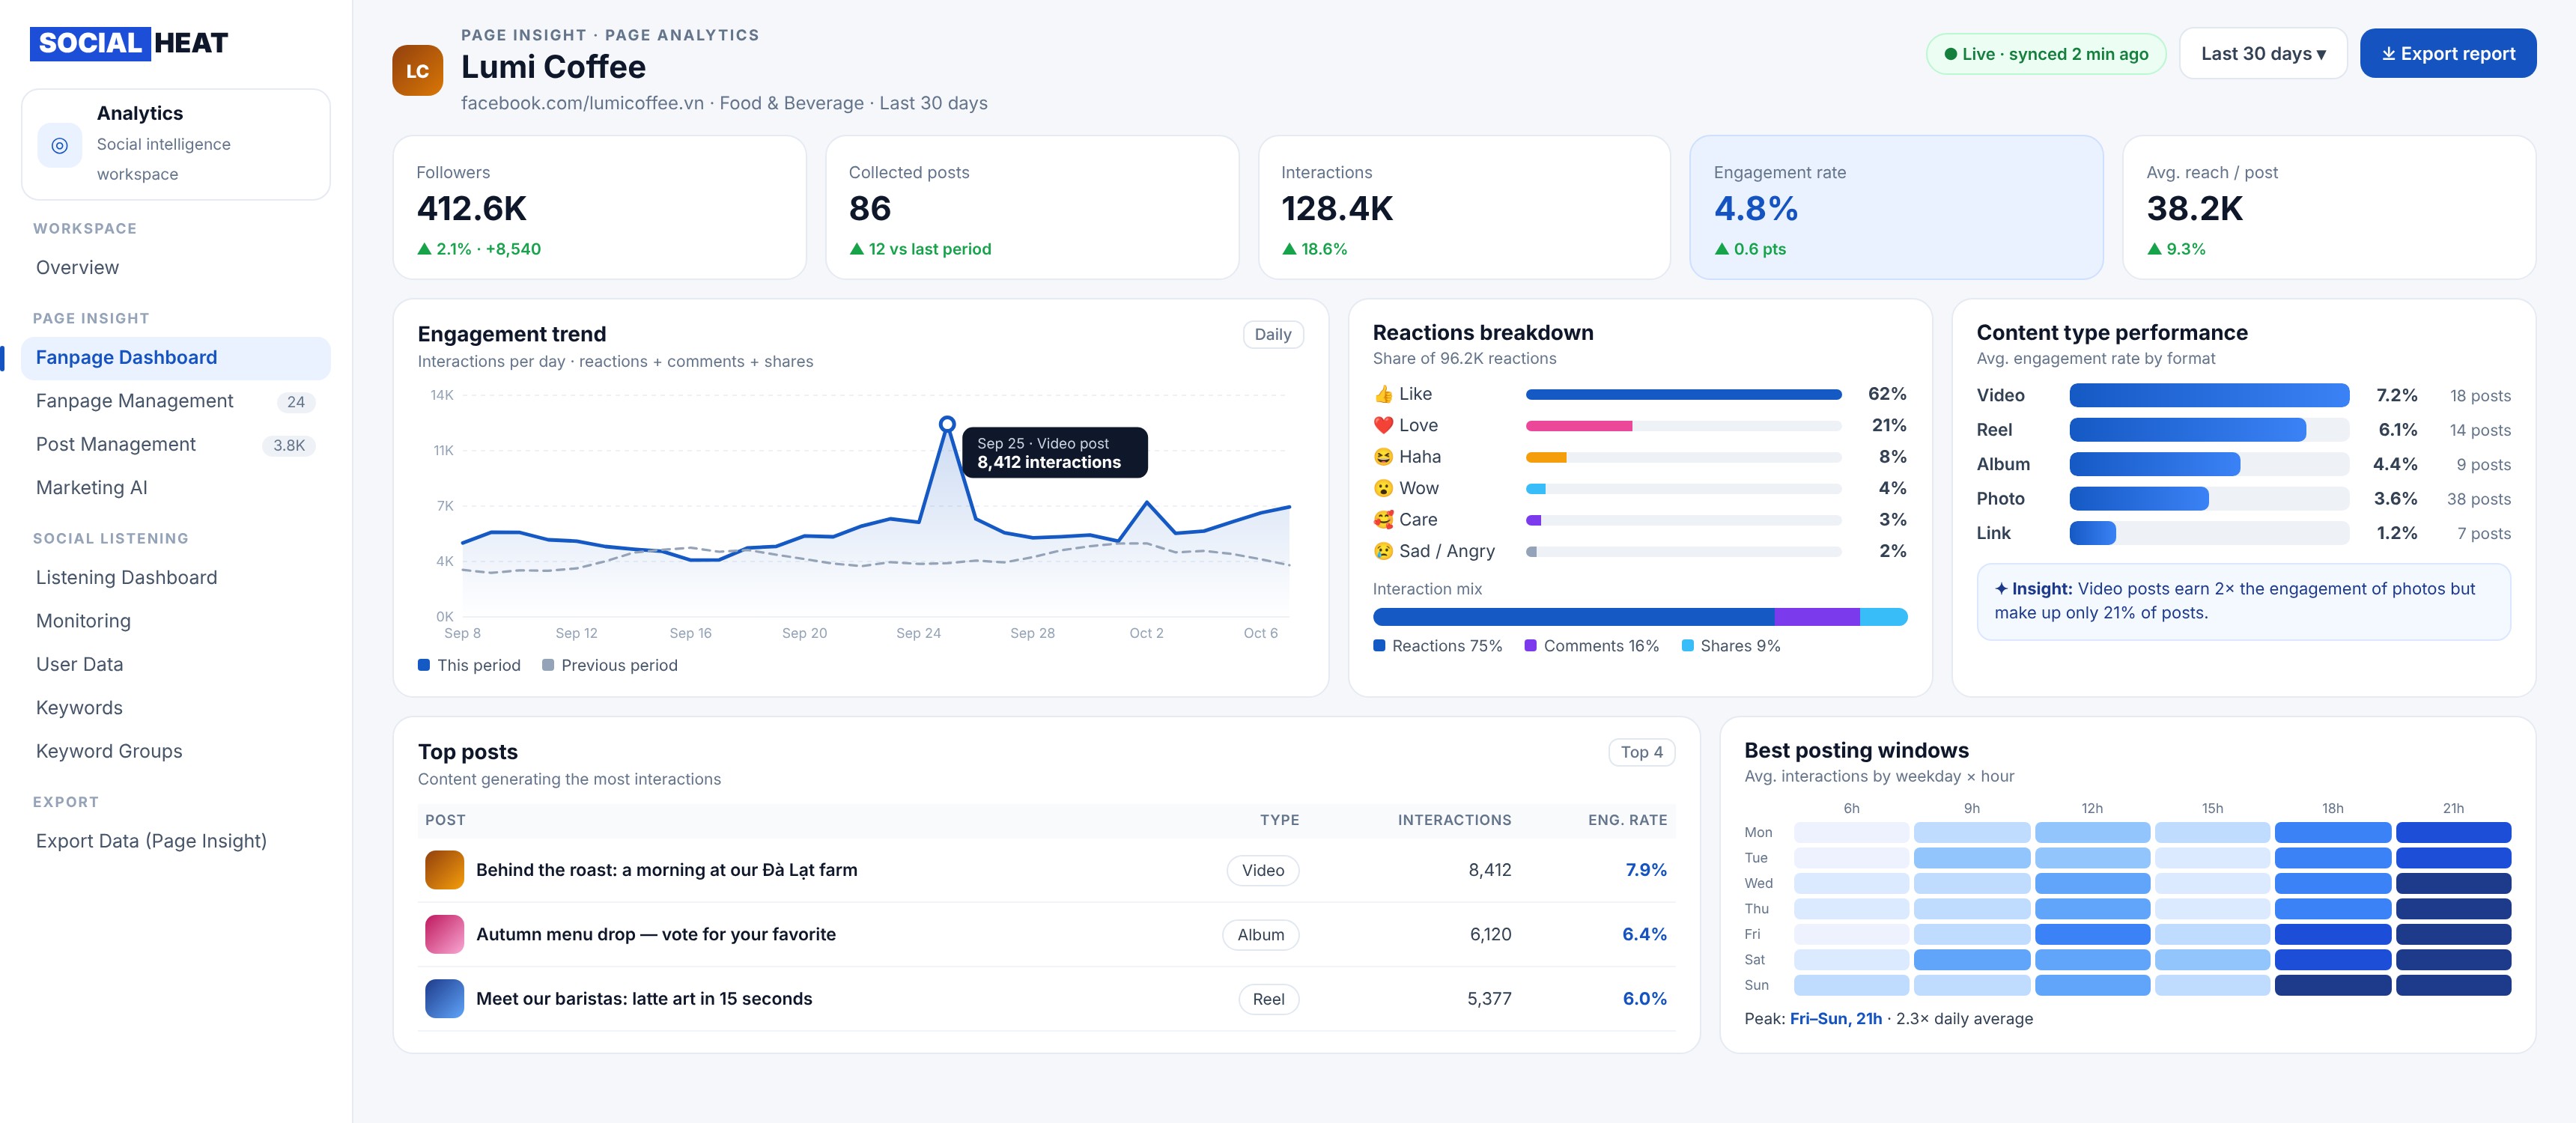This screenshot has width=2576, height=1123.
Task: Open the 'Meet our baristas' post thumbnail
Action: [444, 999]
